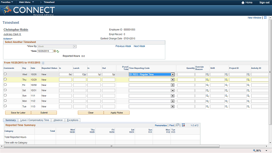Look up Override Reason for Wed 10/28
The width and height of the screenshot is (272, 153).
pos(207,74)
